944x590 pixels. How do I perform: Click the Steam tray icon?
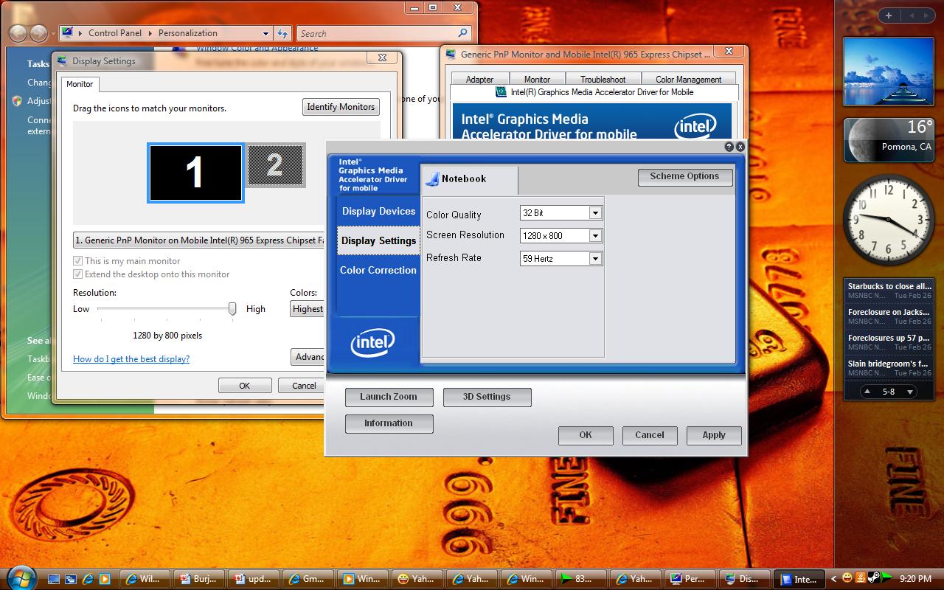(x=873, y=578)
